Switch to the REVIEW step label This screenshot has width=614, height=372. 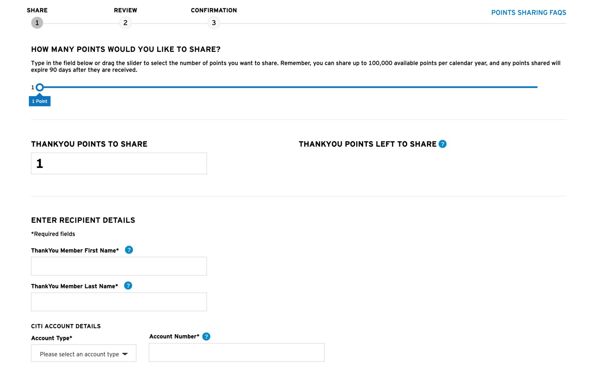point(126,10)
